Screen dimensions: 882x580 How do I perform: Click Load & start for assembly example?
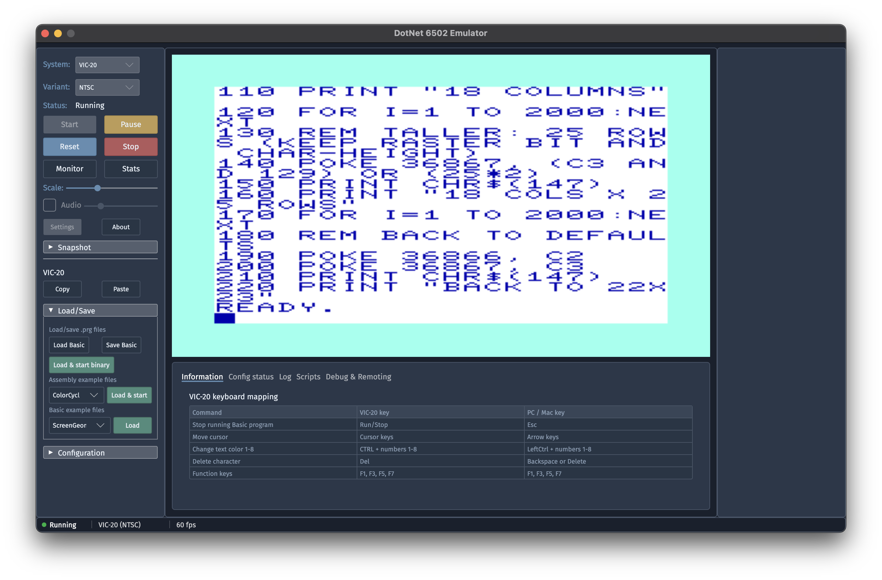tap(129, 395)
